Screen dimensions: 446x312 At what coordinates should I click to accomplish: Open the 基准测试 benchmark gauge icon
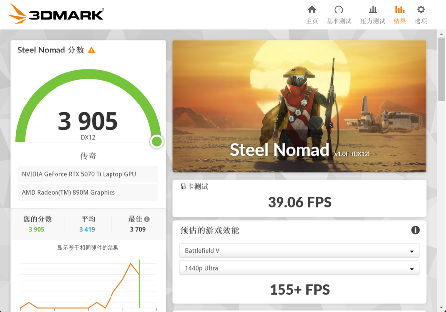[339, 10]
